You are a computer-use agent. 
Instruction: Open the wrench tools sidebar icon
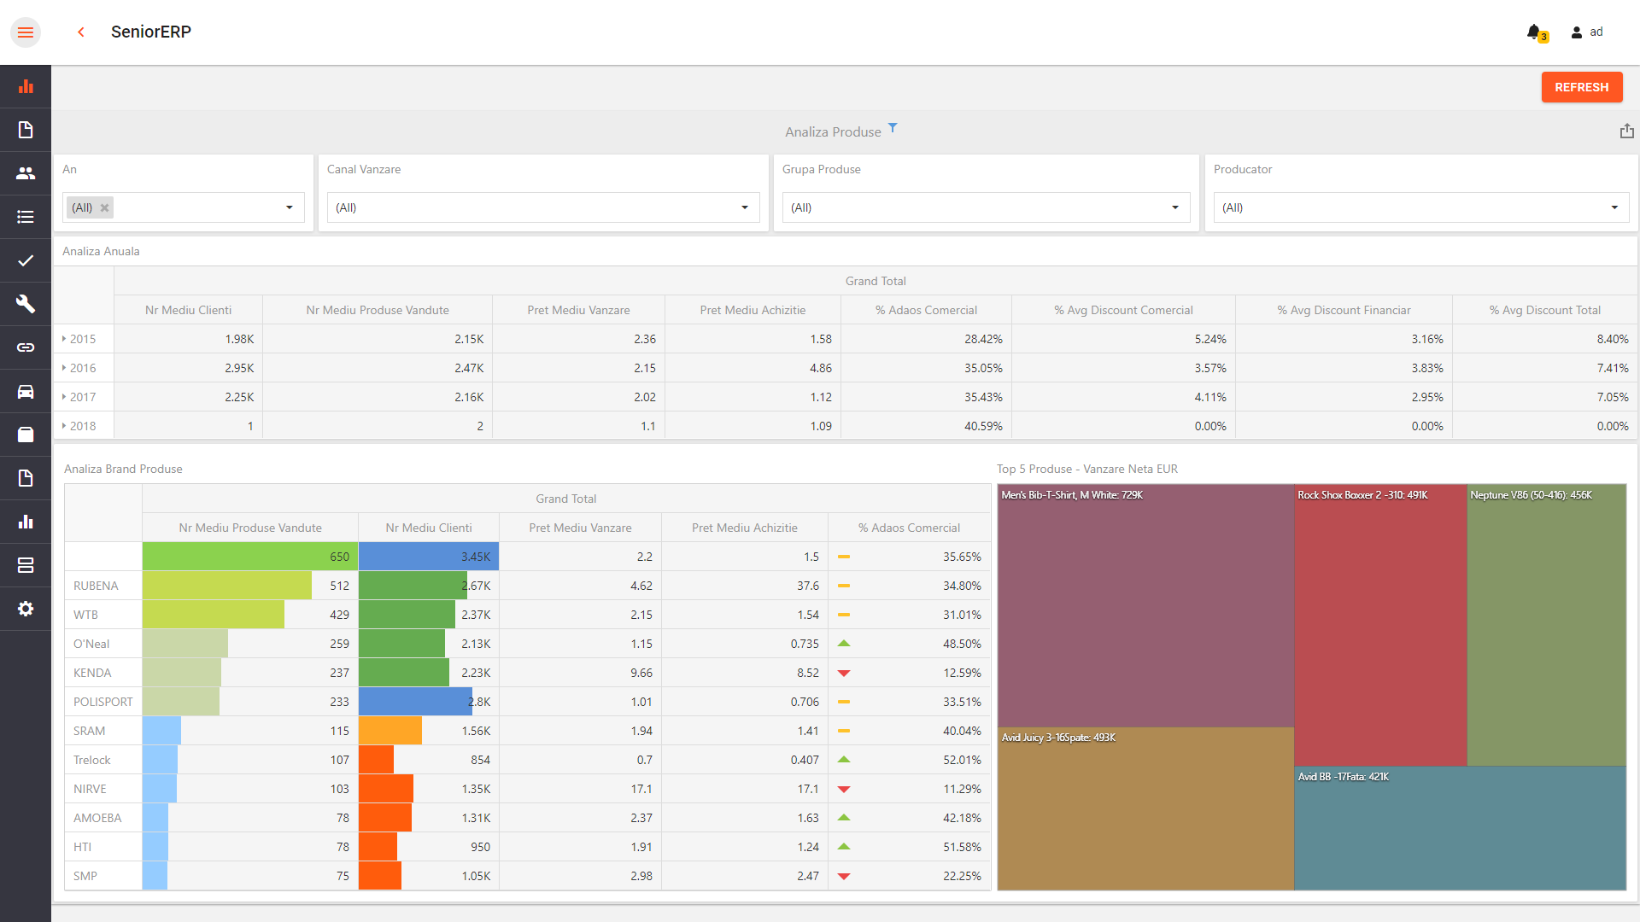click(x=26, y=304)
